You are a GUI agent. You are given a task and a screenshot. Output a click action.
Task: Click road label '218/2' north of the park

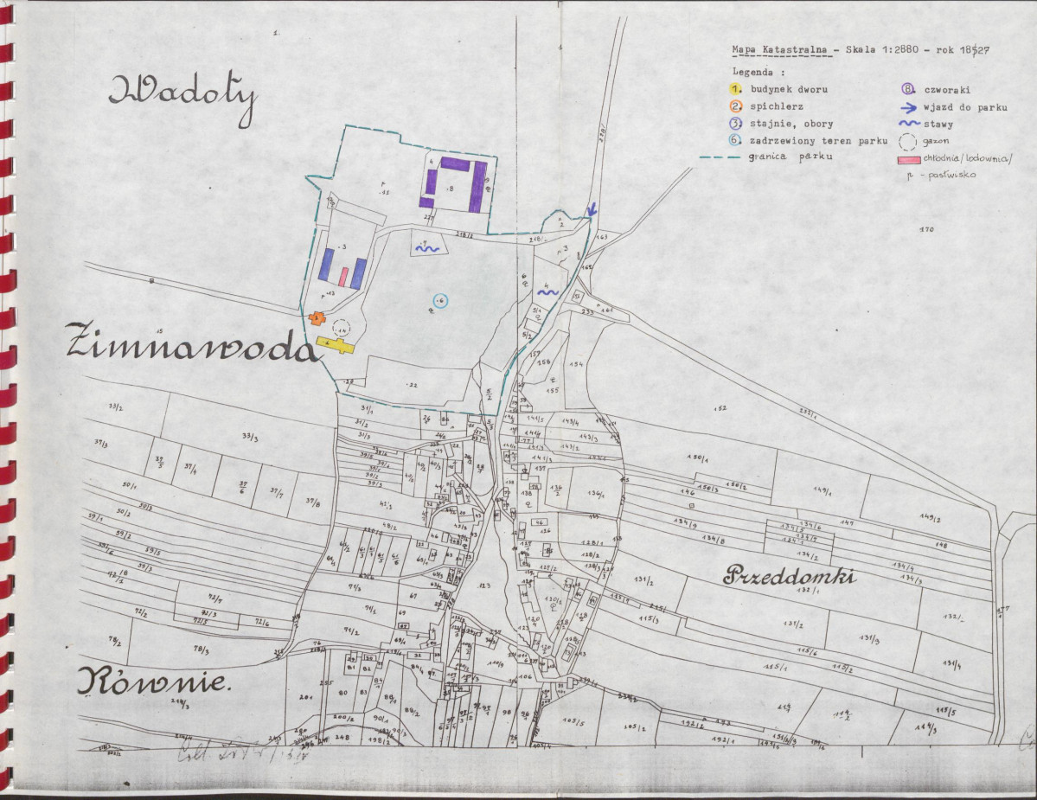465,234
